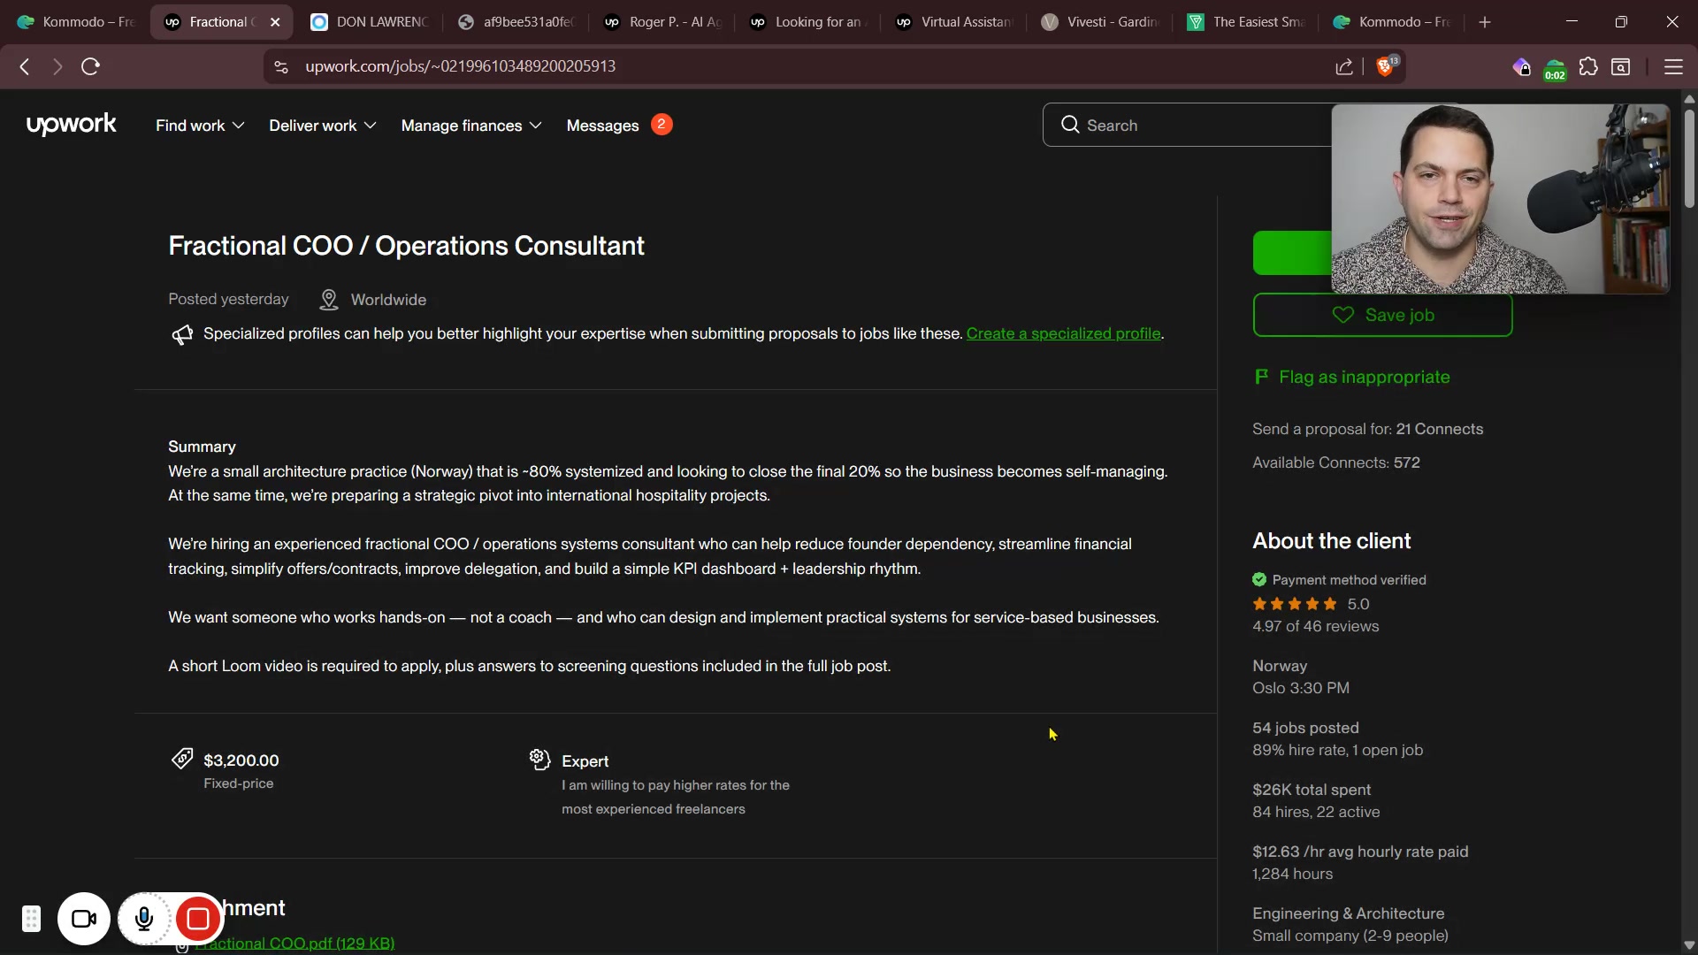Click the site settings icon in address bar
The width and height of the screenshot is (1698, 955).
coord(281,67)
